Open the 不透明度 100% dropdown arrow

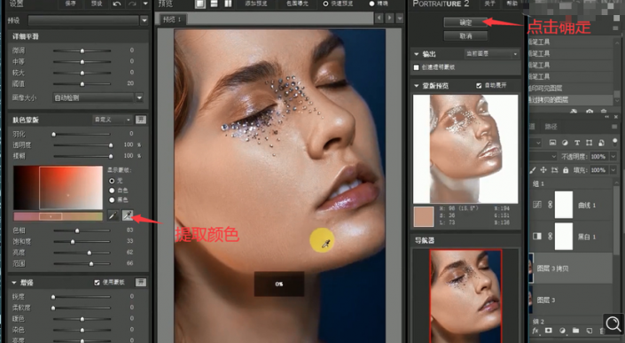tap(613, 157)
